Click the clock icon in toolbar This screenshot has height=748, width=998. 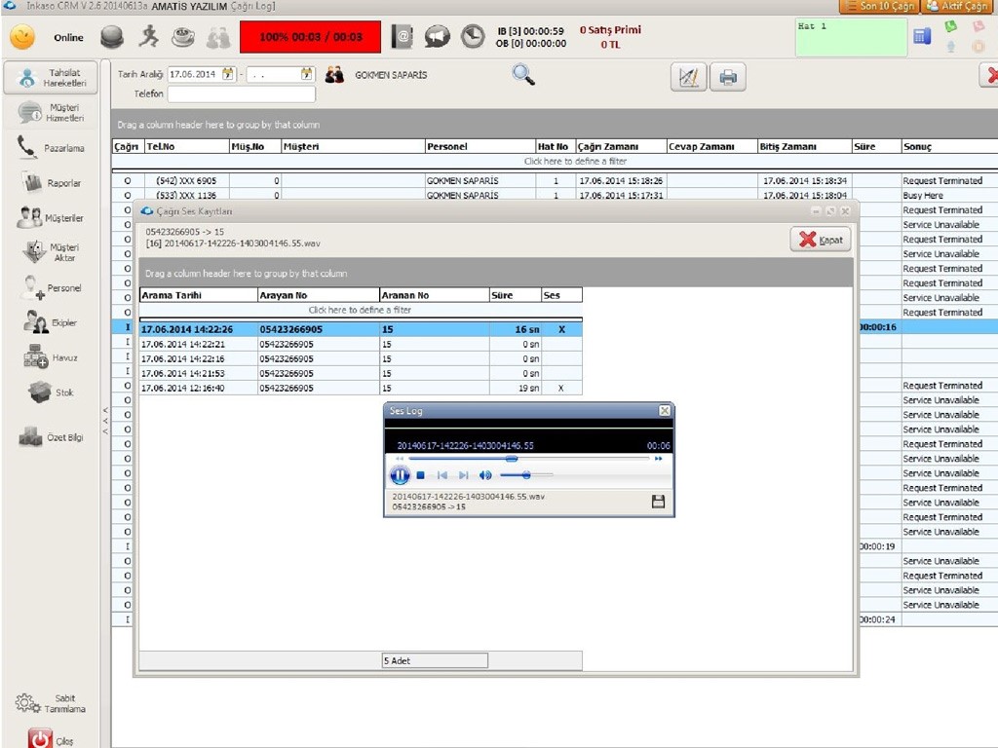tap(472, 37)
